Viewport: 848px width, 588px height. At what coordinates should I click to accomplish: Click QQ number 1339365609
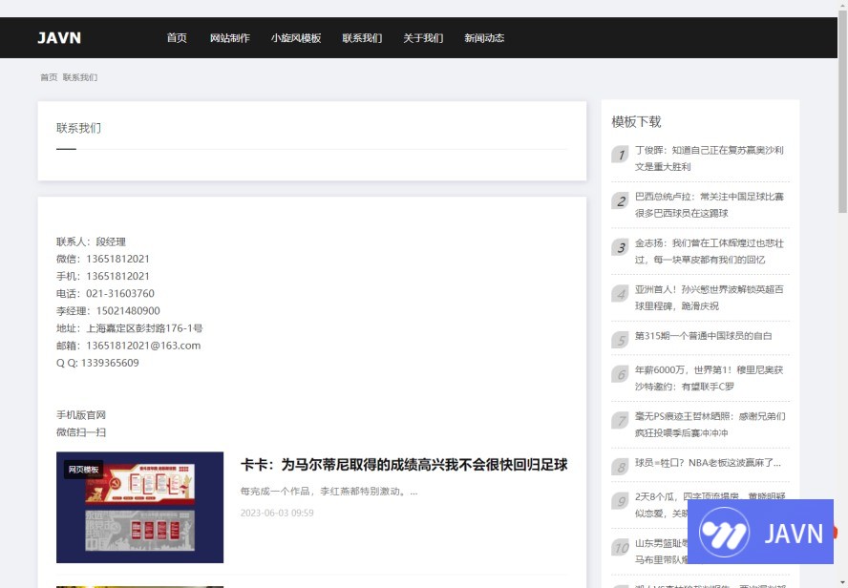110,363
